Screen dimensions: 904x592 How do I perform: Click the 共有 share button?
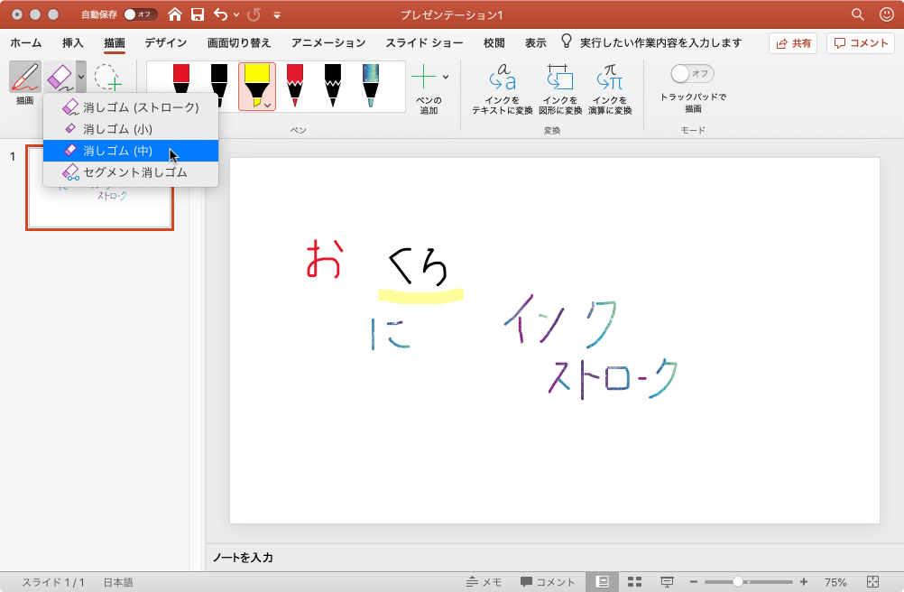click(794, 43)
